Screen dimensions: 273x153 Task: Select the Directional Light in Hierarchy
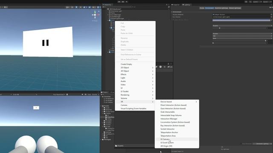pyautogui.click(x=116, y=11)
